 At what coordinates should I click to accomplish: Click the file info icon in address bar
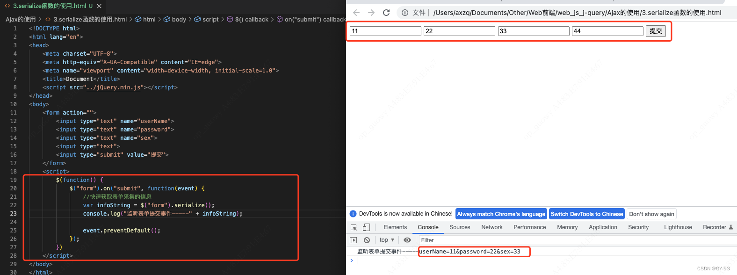[x=405, y=13]
